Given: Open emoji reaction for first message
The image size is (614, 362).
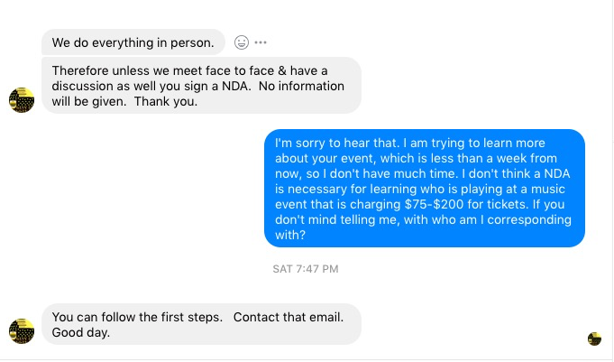Looking at the screenshot, I should 241,42.
